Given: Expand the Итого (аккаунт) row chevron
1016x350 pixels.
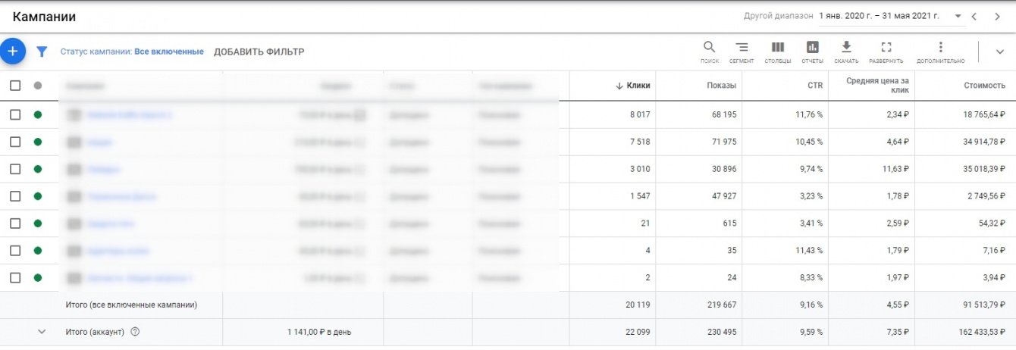Looking at the screenshot, I should point(42,331).
